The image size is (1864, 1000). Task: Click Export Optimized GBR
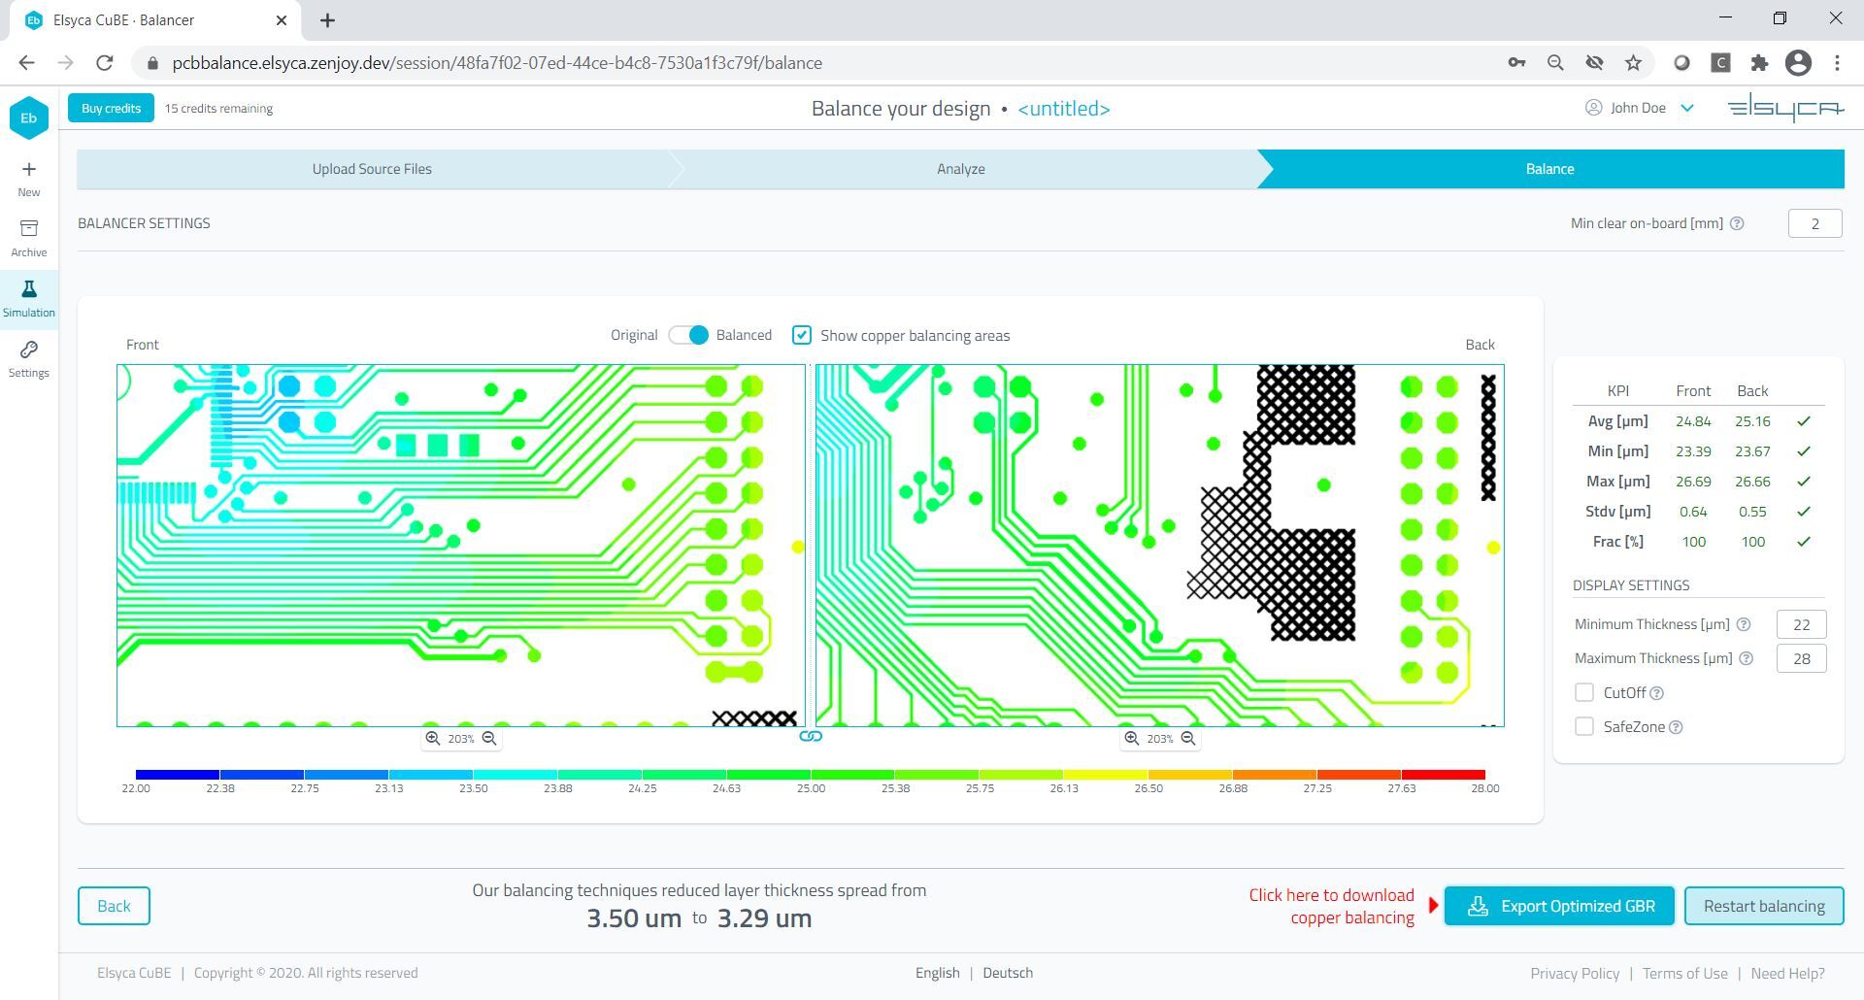pyautogui.click(x=1559, y=906)
